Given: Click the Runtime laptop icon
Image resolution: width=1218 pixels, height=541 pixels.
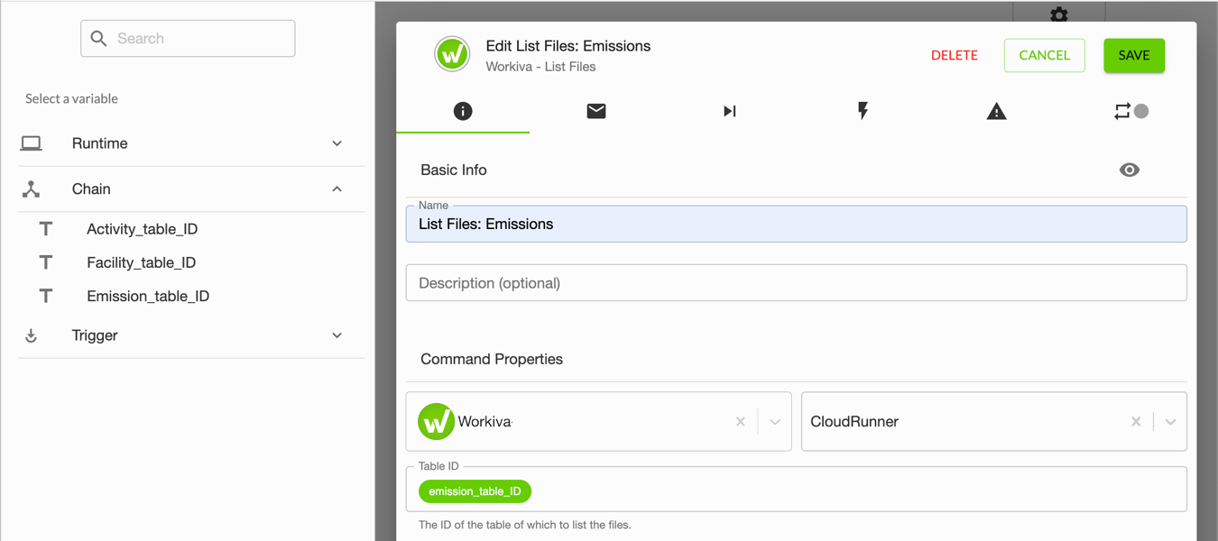Looking at the screenshot, I should coord(32,143).
